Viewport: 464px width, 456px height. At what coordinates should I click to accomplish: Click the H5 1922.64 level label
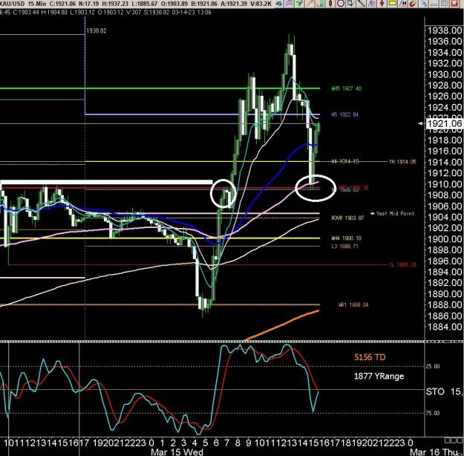[x=344, y=114]
